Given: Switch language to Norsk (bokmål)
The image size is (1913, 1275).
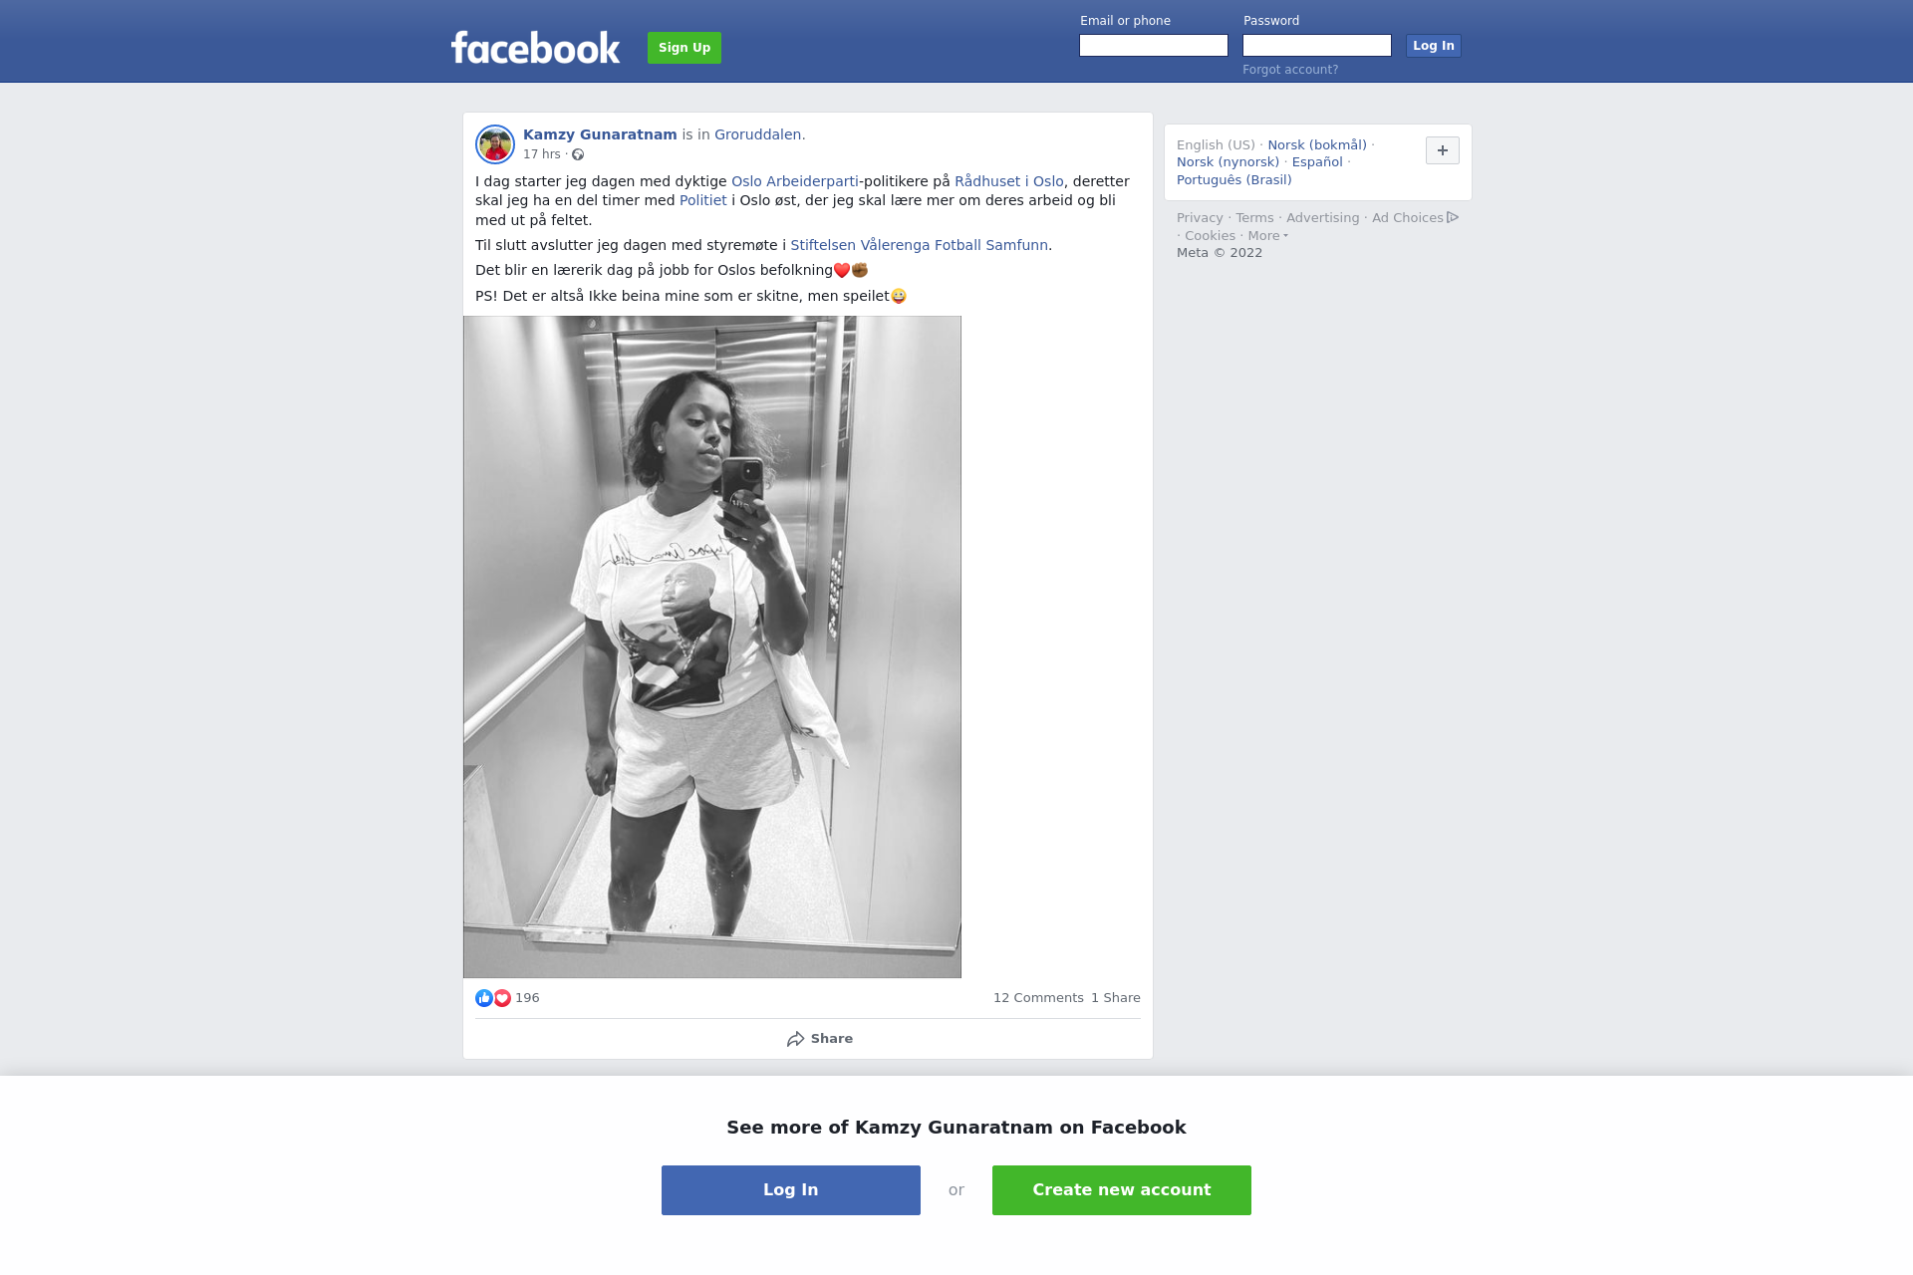Looking at the screenshot, I should click(1317, 145).
